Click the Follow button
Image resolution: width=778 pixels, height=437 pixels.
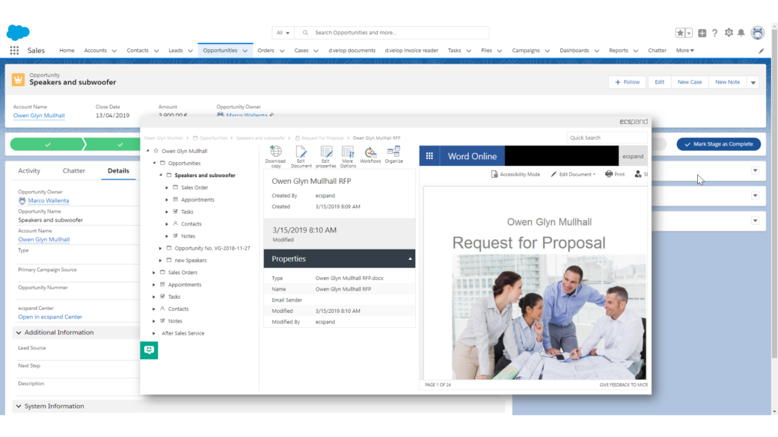coord(627,82)
